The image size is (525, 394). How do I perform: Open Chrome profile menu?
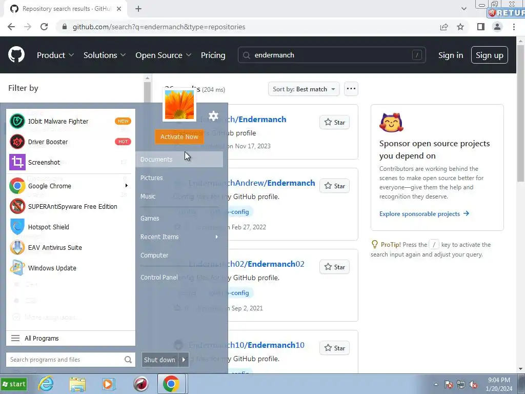497,27
